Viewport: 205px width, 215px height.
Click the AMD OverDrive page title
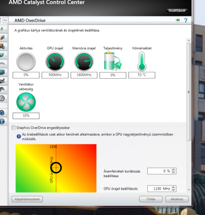tap(30, 21)
